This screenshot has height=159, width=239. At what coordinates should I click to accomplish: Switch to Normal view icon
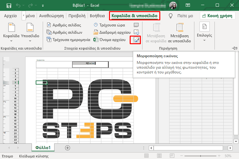146,156
